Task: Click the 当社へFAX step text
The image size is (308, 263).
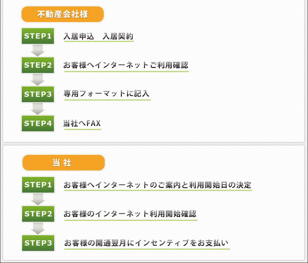Action: [x=82, y=123]
